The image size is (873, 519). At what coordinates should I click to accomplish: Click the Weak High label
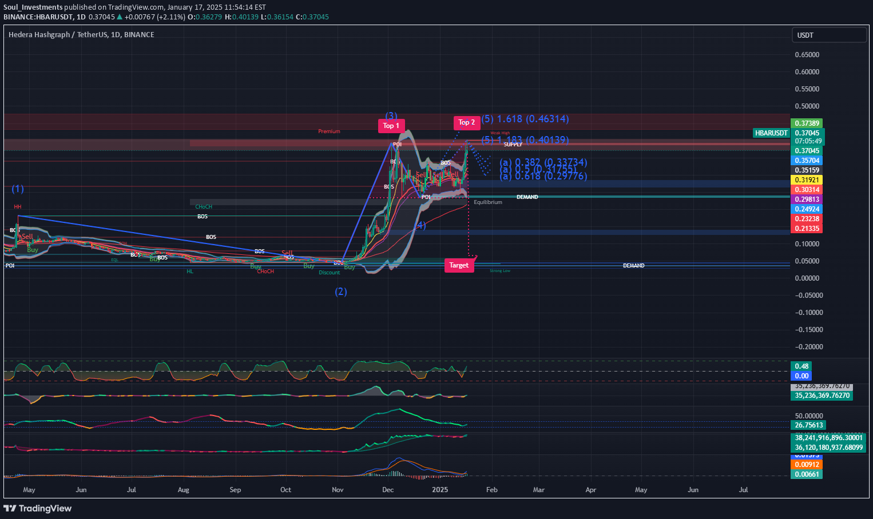pyautogui.click(x=500, y=133)
